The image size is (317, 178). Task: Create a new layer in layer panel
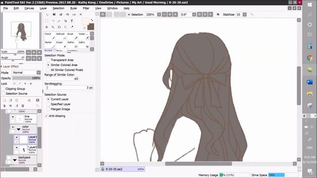click(4, 100)
